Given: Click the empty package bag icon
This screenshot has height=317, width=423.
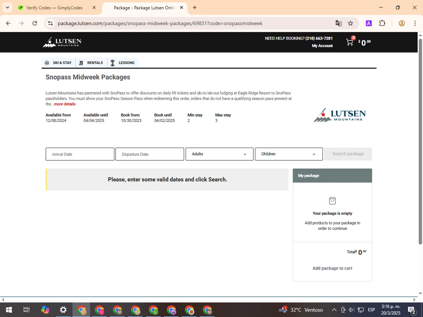Looking at the screenshot, I should click(x=332, y=201).
